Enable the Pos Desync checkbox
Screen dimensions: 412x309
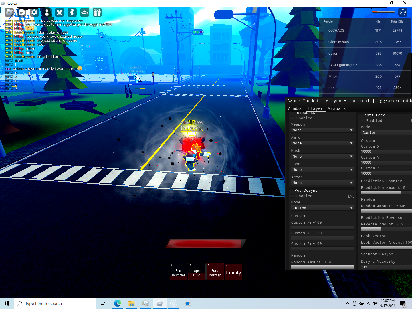click(x=293, y=196)
